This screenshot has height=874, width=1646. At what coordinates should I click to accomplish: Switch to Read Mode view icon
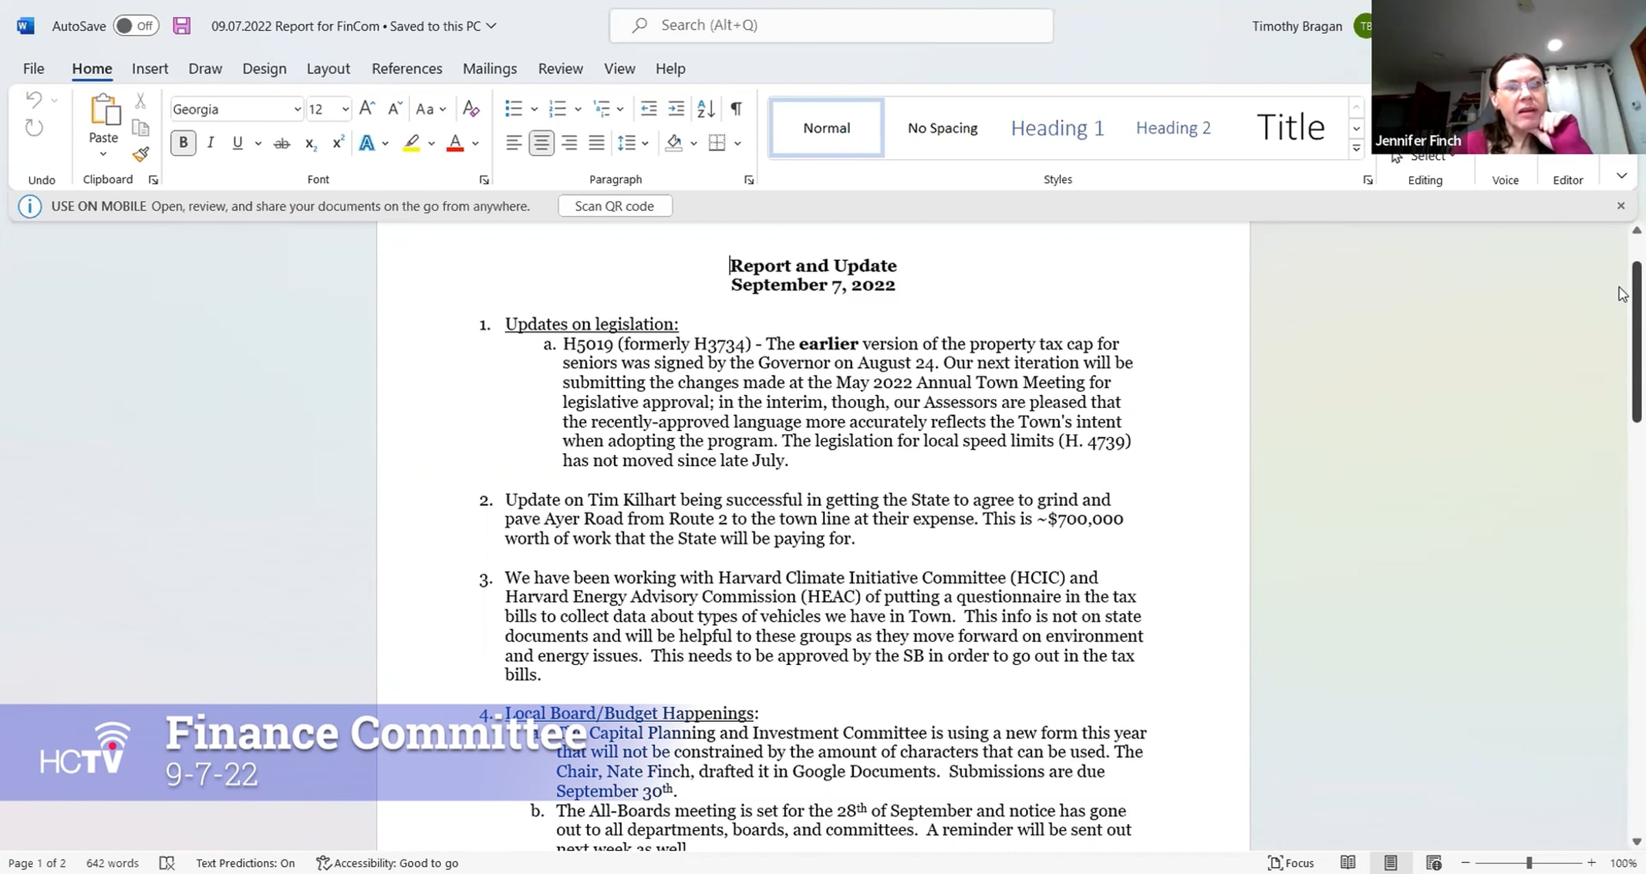(1348, 863)
